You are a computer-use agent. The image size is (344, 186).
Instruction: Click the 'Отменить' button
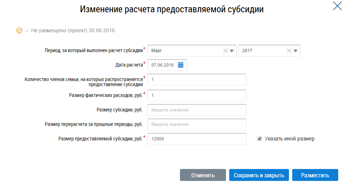coord(203,175)
